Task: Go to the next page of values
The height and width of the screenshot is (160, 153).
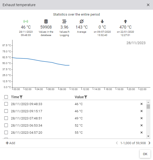Action: (x=149, y=143)
